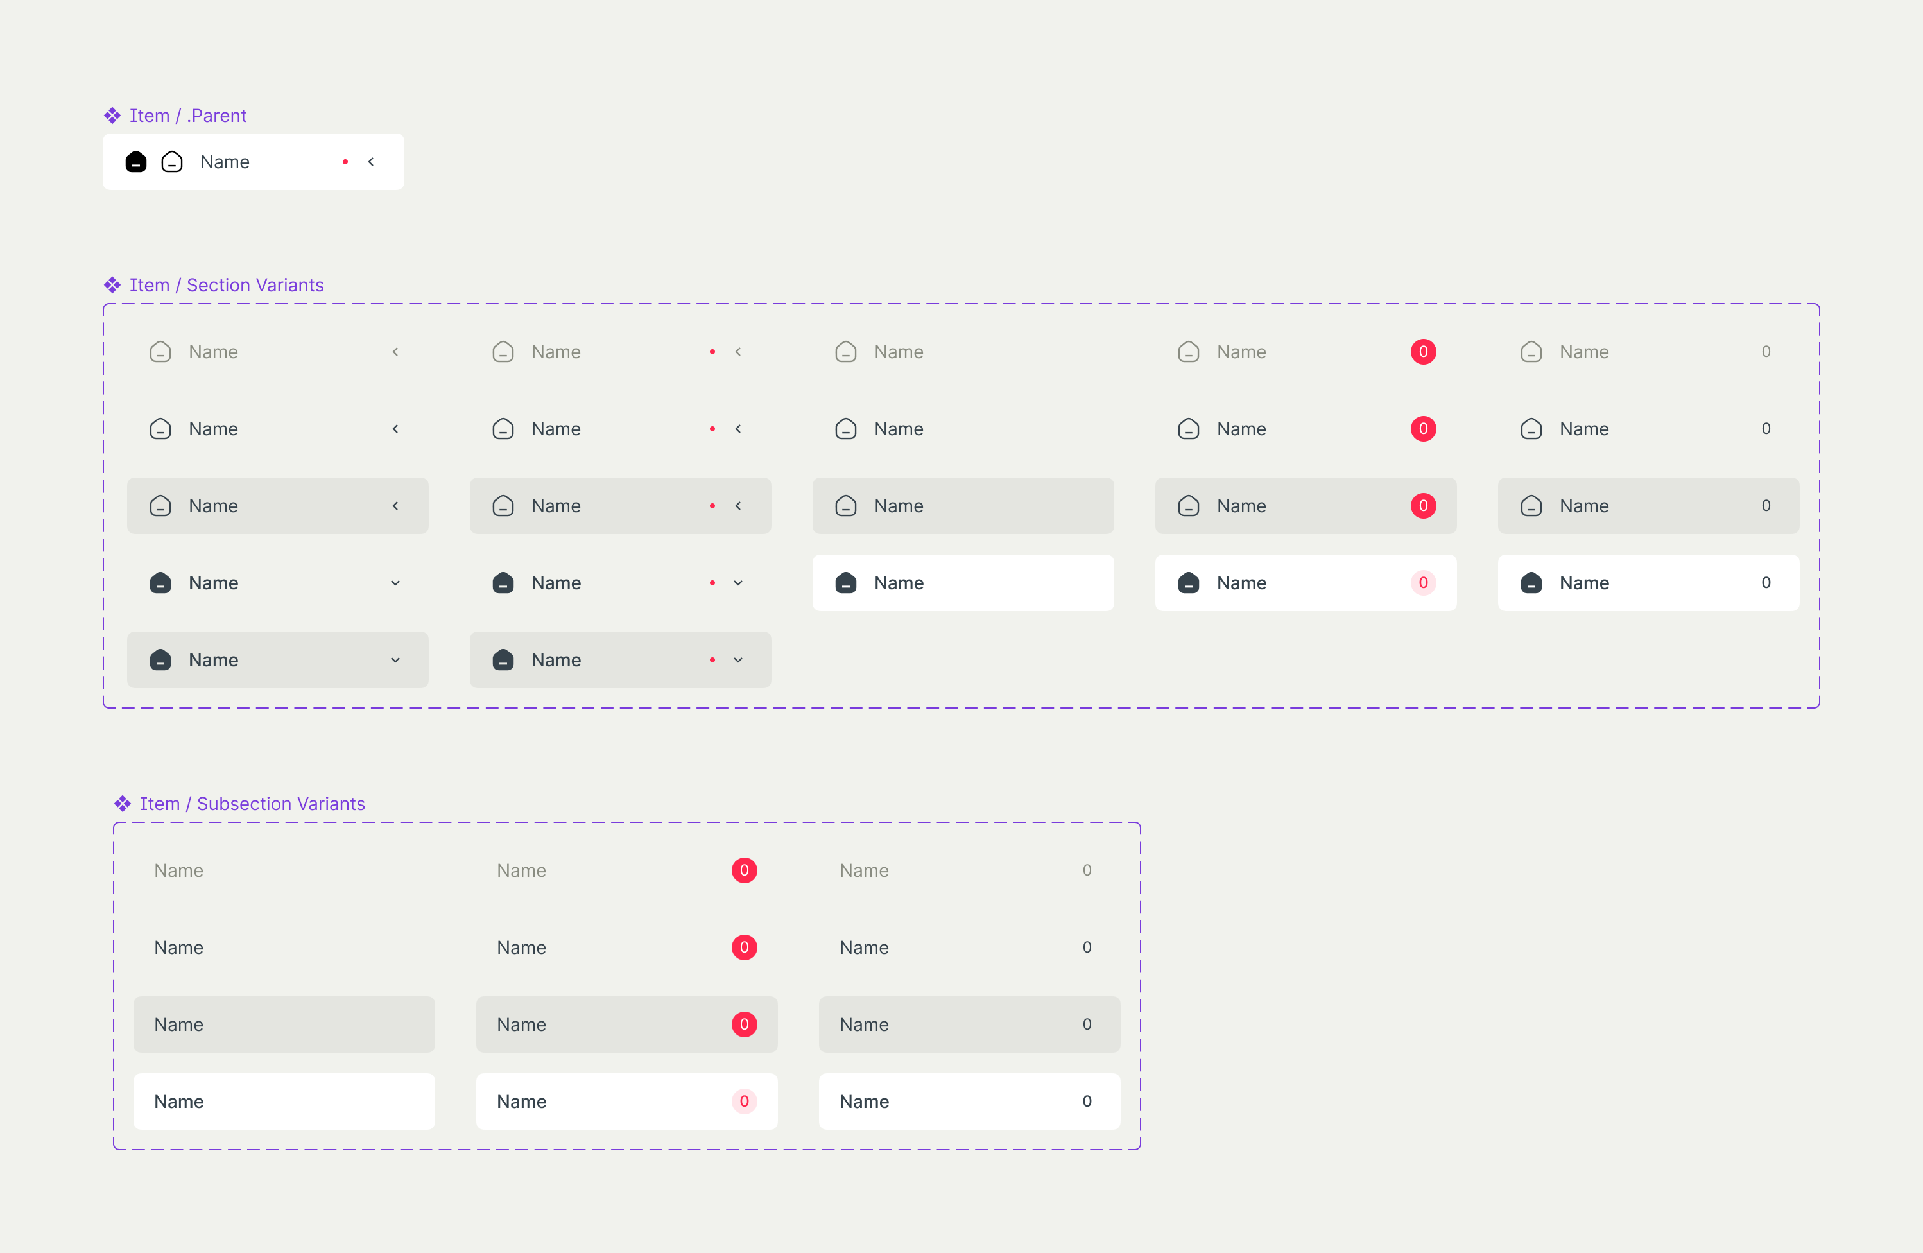The image size is (1923, 1253).
Task: Click the left chevron in the top-left faded section item
Action: (395, 352)
